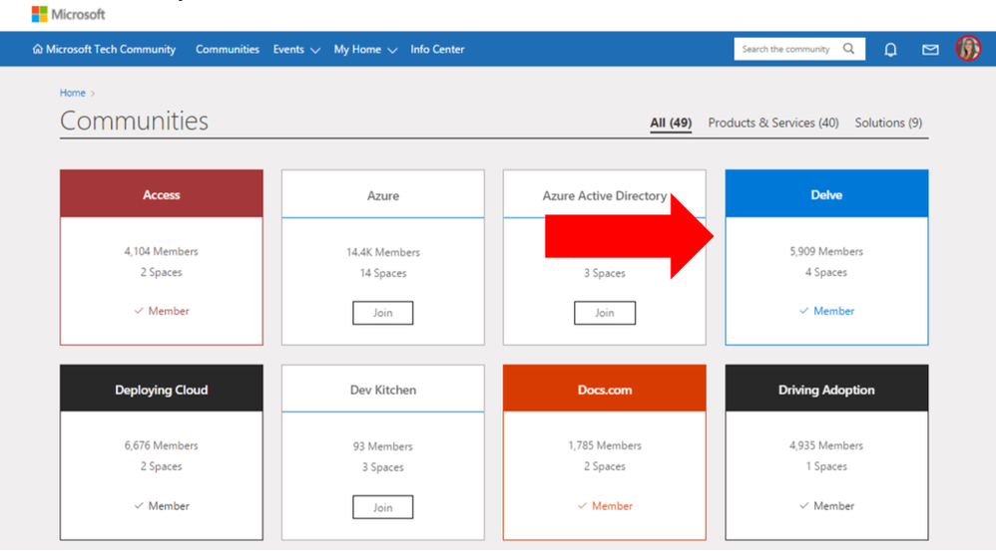
Task: Toggle Member status on Delve card
Action: (826, 311)
